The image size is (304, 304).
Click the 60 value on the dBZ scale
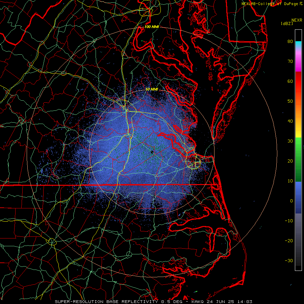pyautogui.click(x=290, y=81)
